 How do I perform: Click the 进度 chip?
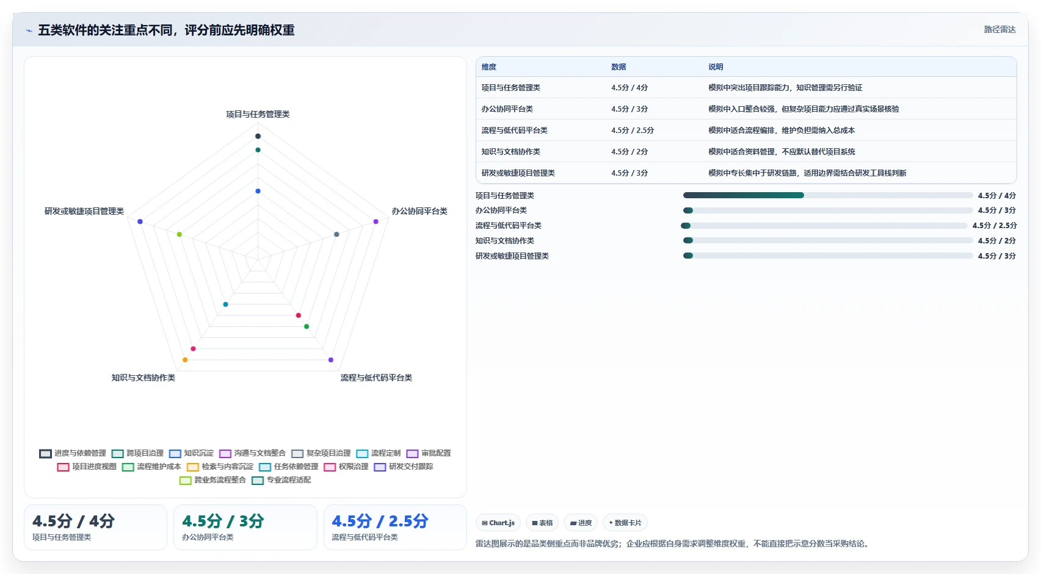581,523
